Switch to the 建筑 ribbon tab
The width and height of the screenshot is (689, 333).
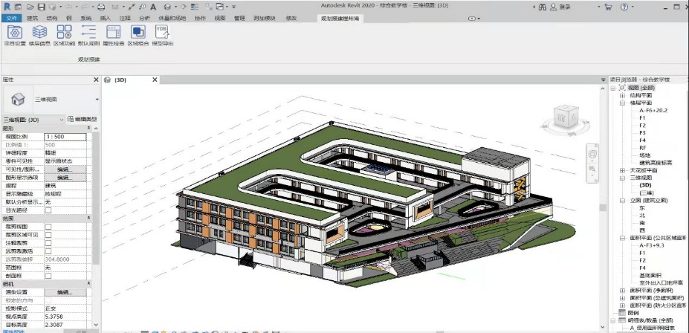click(32, 16)
